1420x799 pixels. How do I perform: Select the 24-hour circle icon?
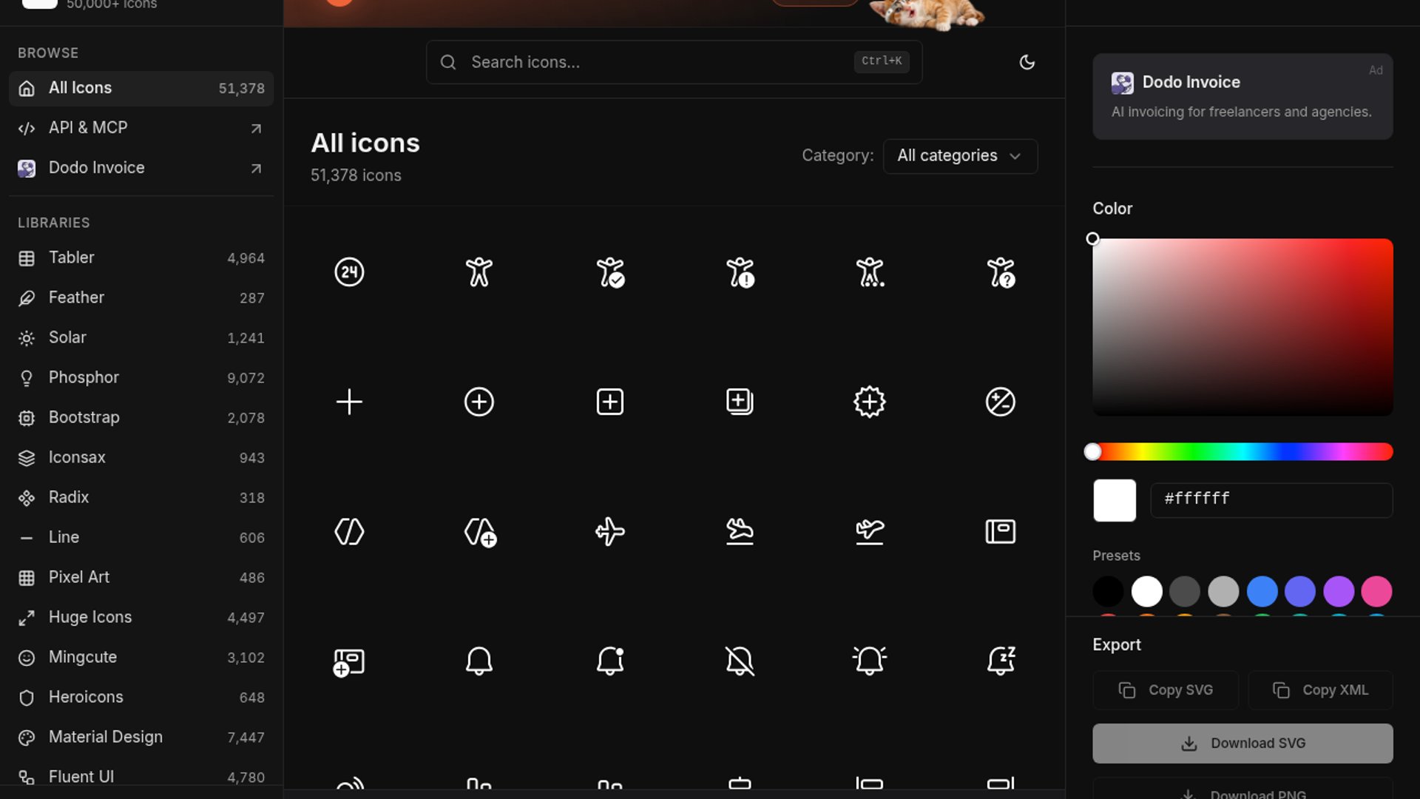[x=349, y=272]
